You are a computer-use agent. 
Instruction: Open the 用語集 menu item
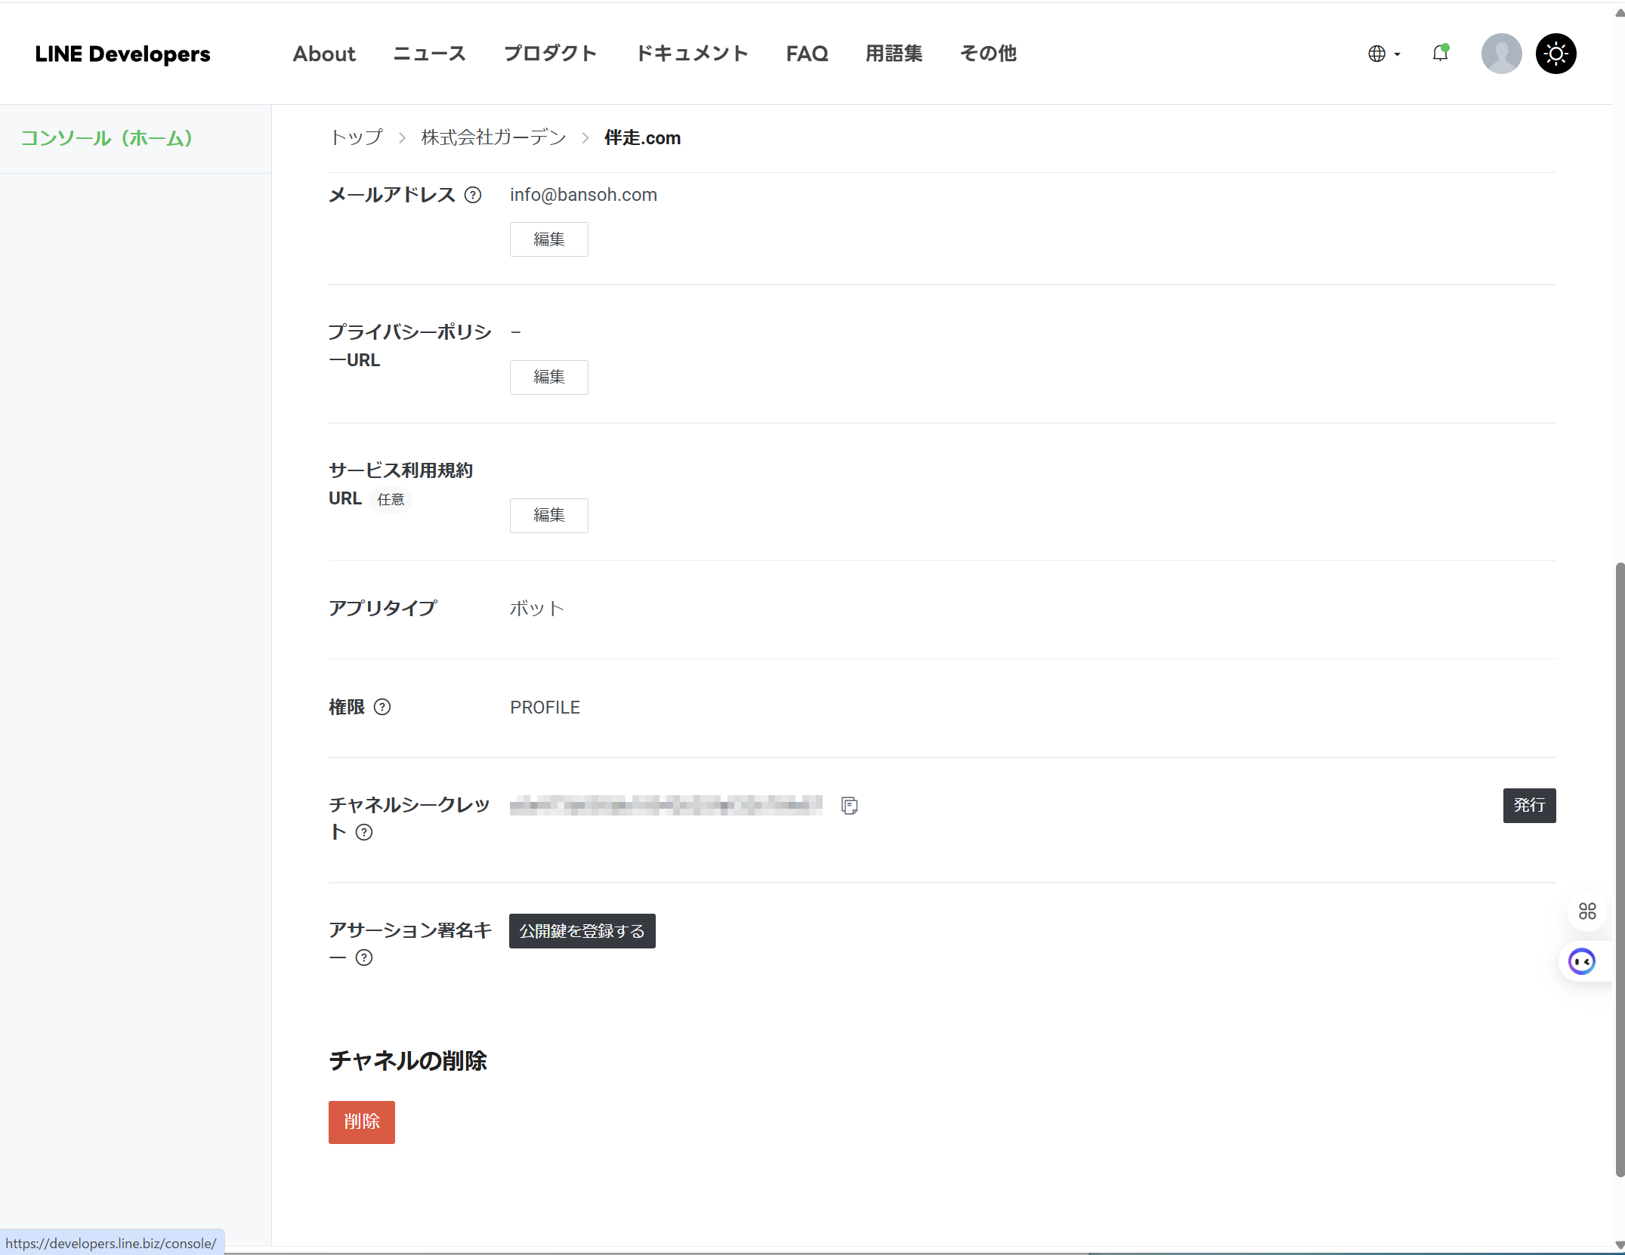(x=894, y=54)
